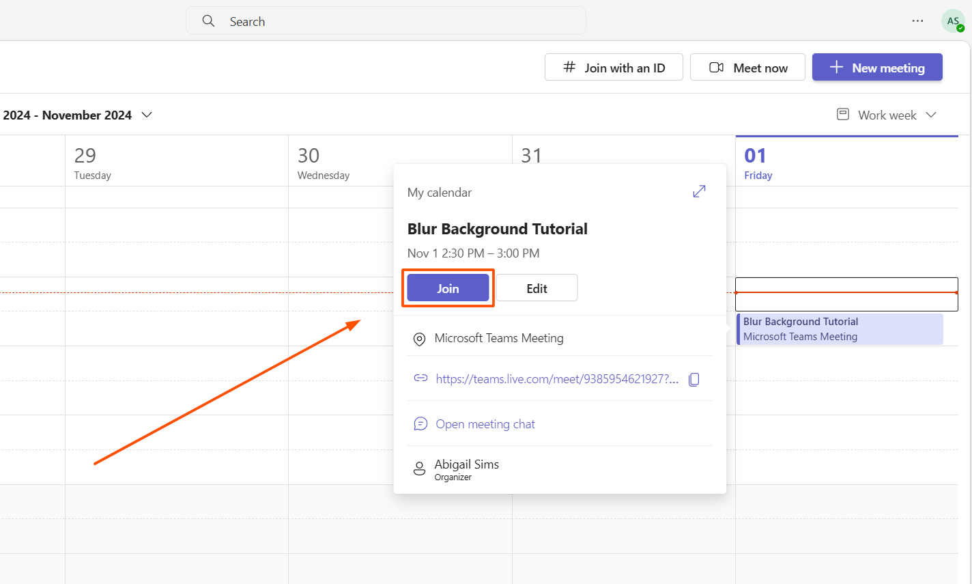Start a meeting with Meet now

747,68
